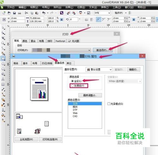Click the Print icon in the standard toolbar

20,13
